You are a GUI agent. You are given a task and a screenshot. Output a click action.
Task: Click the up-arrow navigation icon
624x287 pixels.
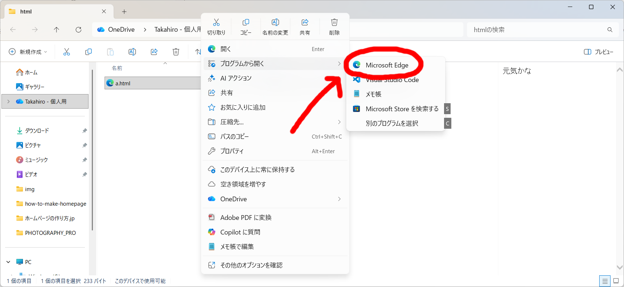pyautogui.click(x=56, y=30)
